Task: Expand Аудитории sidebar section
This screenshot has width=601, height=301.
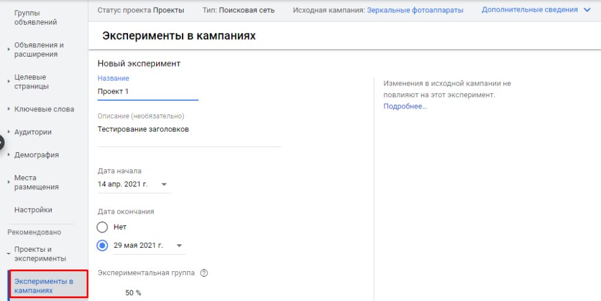Action: tap(9, 132)
